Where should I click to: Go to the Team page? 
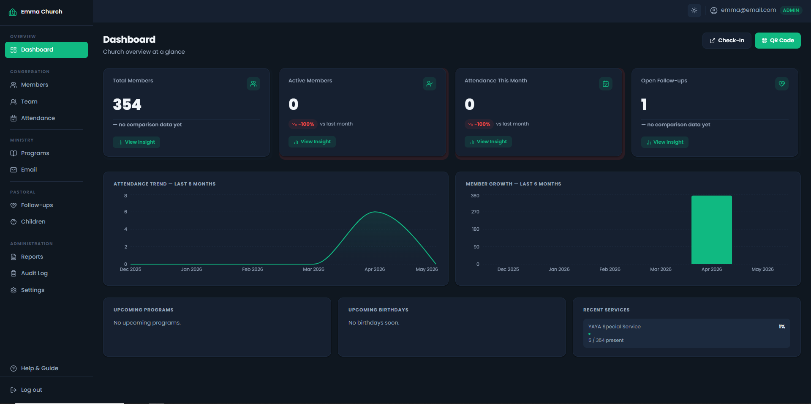pyautogui.click(x=46, y=102)
